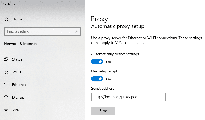Click the Home house icon
The width and height of the screenshot is (205, 120).
pyautogui.click(x=6, y=19)
